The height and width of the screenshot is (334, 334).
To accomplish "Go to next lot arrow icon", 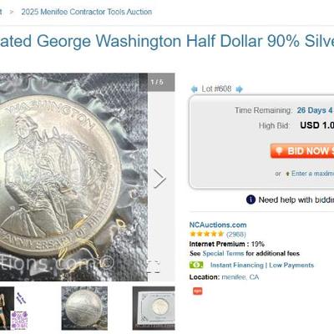I will (239, 89).
